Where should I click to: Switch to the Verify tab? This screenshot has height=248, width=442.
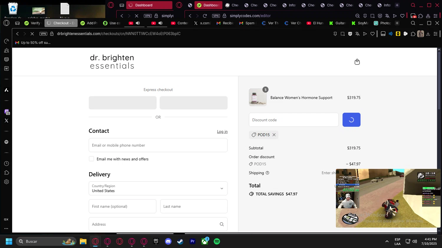(32, 23)
